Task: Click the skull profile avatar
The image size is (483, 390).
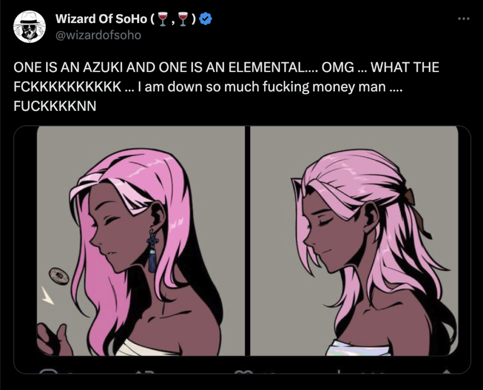Action: click(29, 27)
